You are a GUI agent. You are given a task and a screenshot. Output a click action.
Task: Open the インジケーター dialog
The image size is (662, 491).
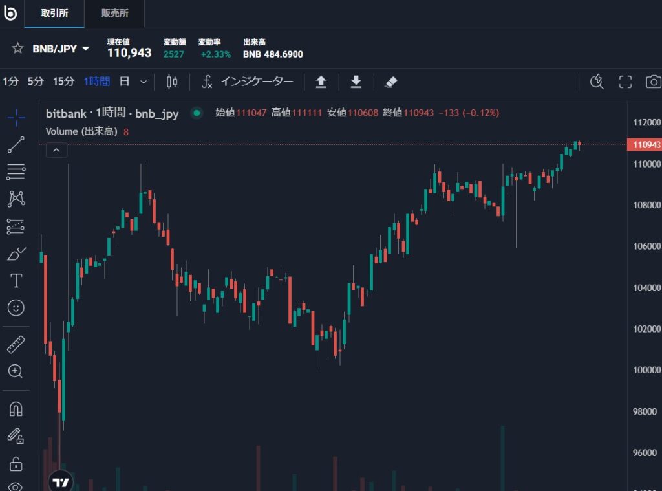click(x=256, y=82)
